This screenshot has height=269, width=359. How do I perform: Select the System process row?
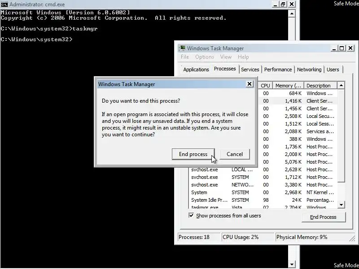tap(263, 192)
